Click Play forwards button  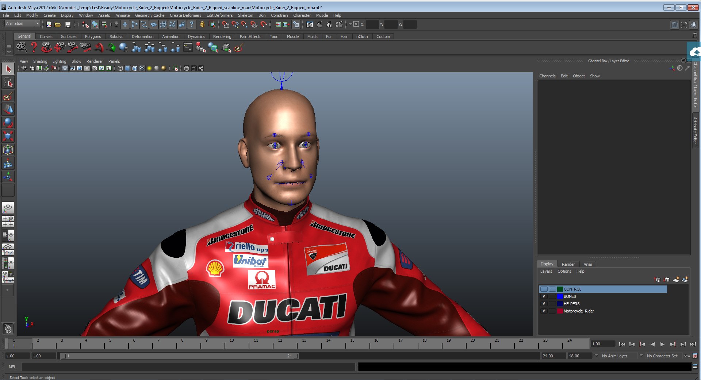pos(662,344)
